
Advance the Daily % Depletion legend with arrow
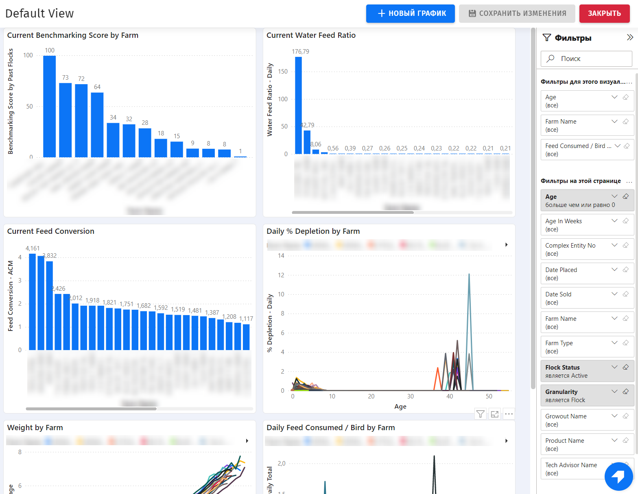pyautogui.click(x=506, y=245)
